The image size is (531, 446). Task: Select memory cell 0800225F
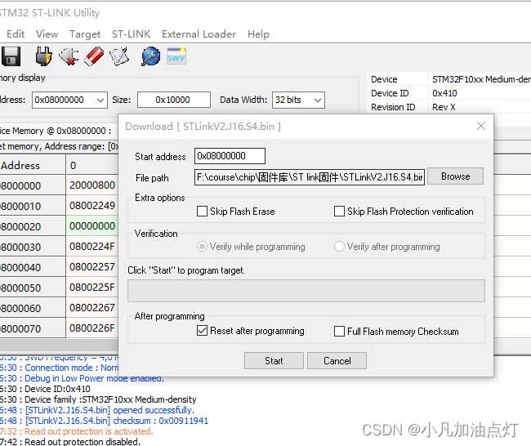coord(92,288)
